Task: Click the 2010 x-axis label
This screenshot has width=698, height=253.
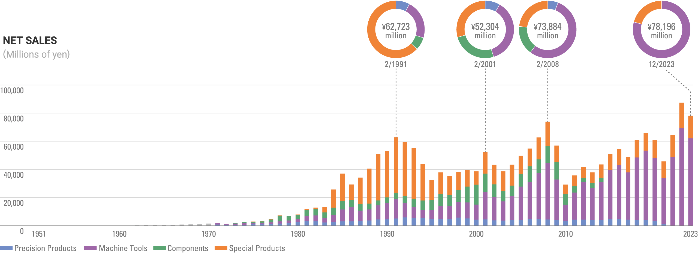Action: click(565, 234)
